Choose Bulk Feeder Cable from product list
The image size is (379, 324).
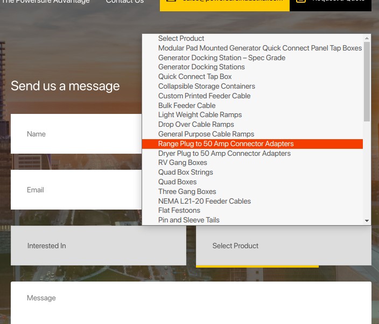(186, 105)
